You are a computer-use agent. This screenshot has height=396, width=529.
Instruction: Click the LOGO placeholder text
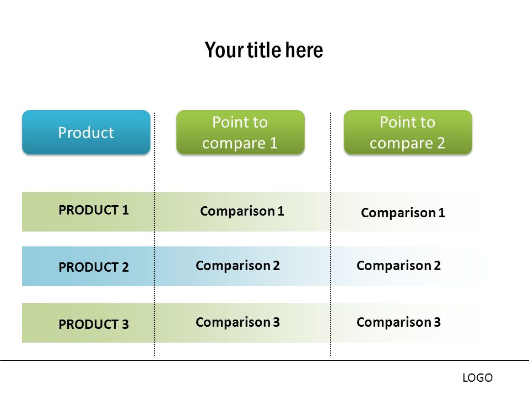[x=477, y=378]
